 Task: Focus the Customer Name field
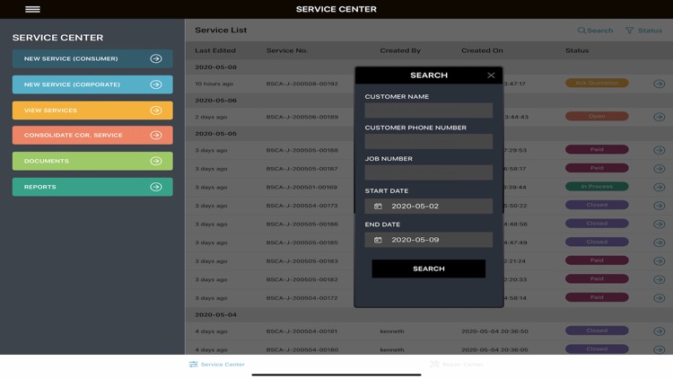[428, 110]
